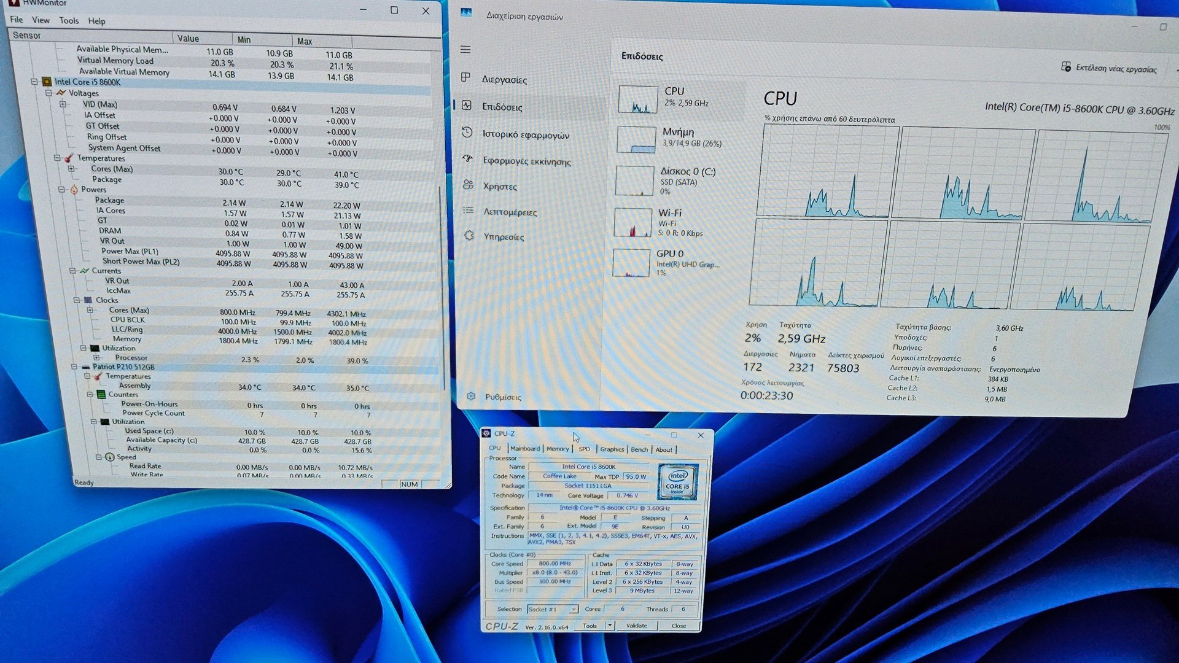The width and height of the screenshot is (1179, 663).
Task: Click the hamburger menu icon in Task Manager
Action: 465,49
